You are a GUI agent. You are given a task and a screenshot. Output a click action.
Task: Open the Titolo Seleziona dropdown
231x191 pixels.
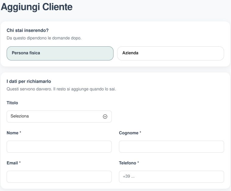pos(59,116)
